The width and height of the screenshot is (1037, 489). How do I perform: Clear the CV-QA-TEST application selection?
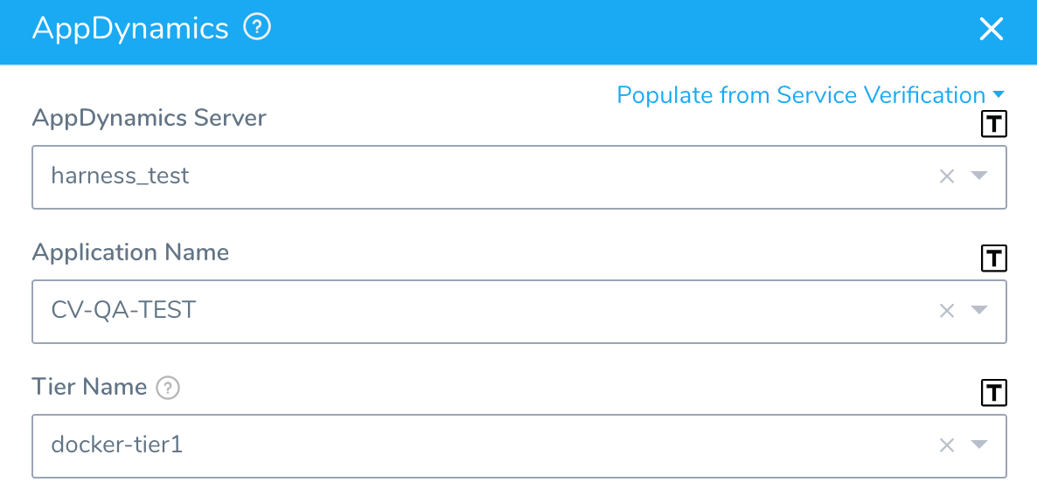pyautogui.click(x=947, y=311)
